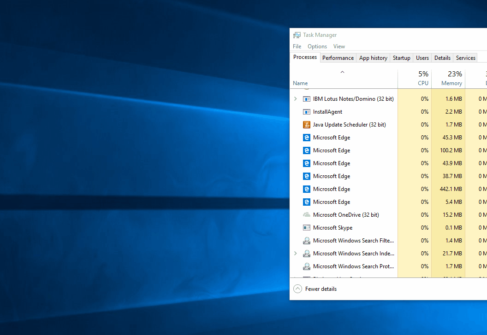487x335 pixels.
Task: Expand the Microsoft Windows Search Indexer group
Action: click(x=295, y=254)
